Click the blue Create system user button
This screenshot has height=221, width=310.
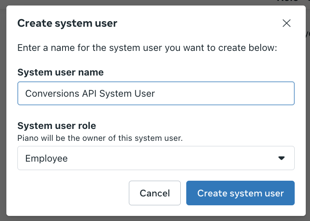click(240, 193)
